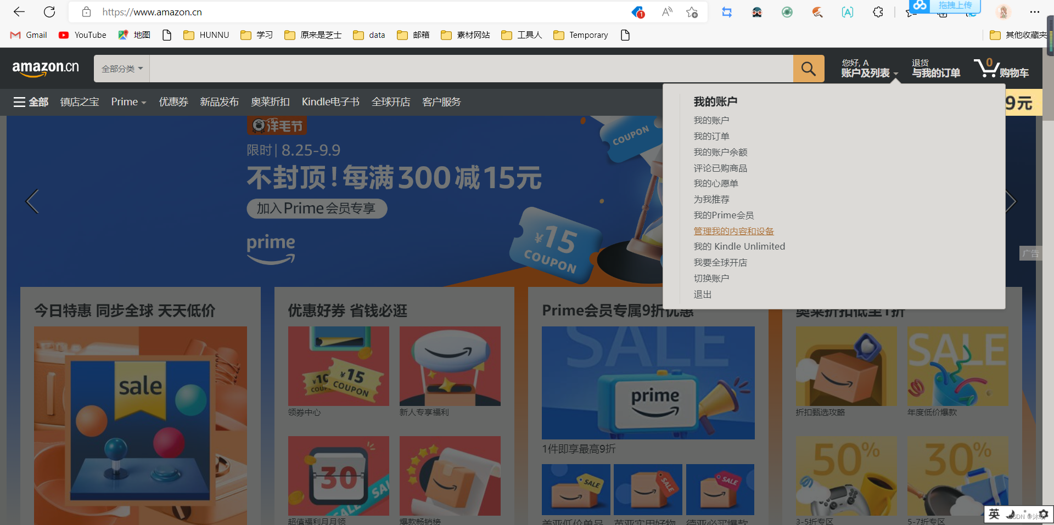Open the 地图 maps bookmark
This screenshot has height=525, width=1054.
click(x=134, y=35)
